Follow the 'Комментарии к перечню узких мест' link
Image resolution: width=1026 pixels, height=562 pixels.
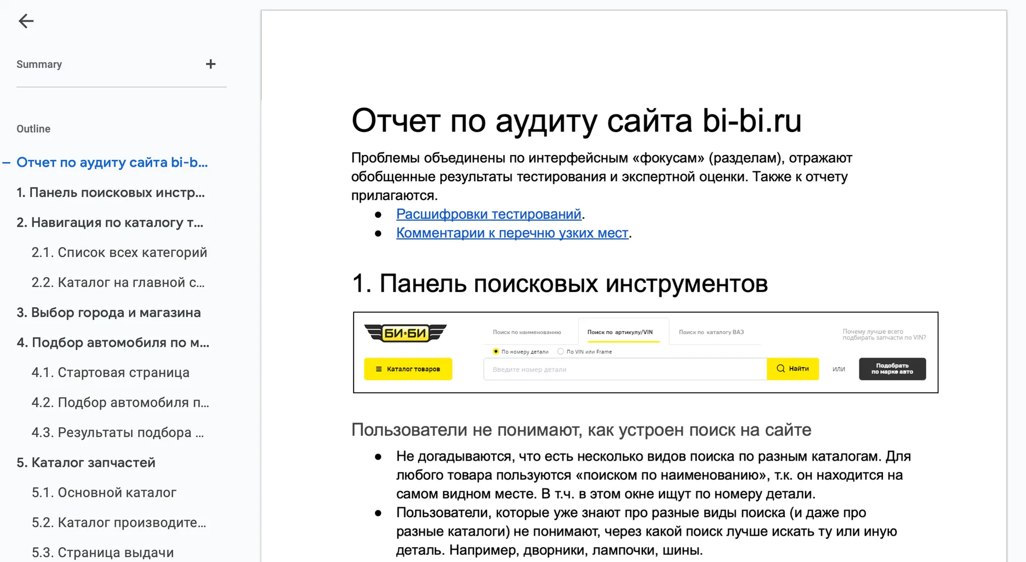click(512, 233)
